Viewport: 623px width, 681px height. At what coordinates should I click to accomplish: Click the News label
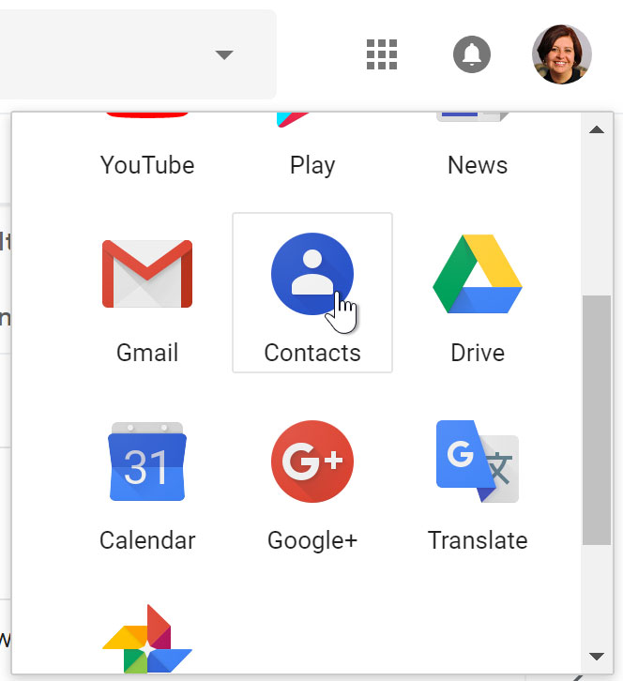coord(478,165)
